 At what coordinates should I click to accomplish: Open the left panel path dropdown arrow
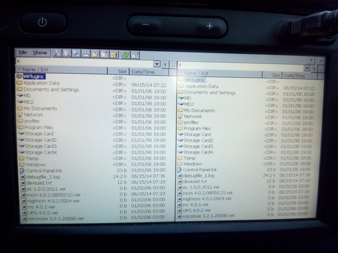(157, 64)
